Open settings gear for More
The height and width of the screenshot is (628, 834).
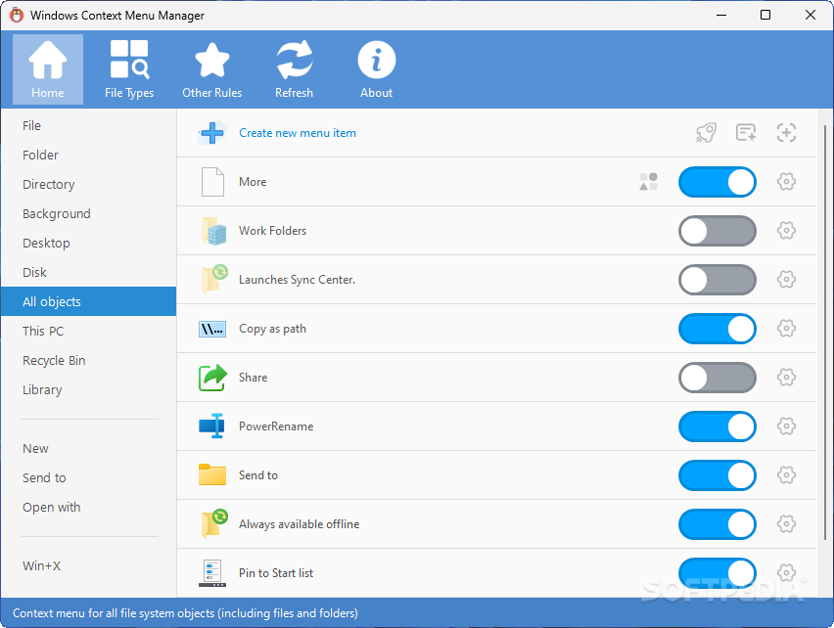pyautogui.click(x=786, y=182)
